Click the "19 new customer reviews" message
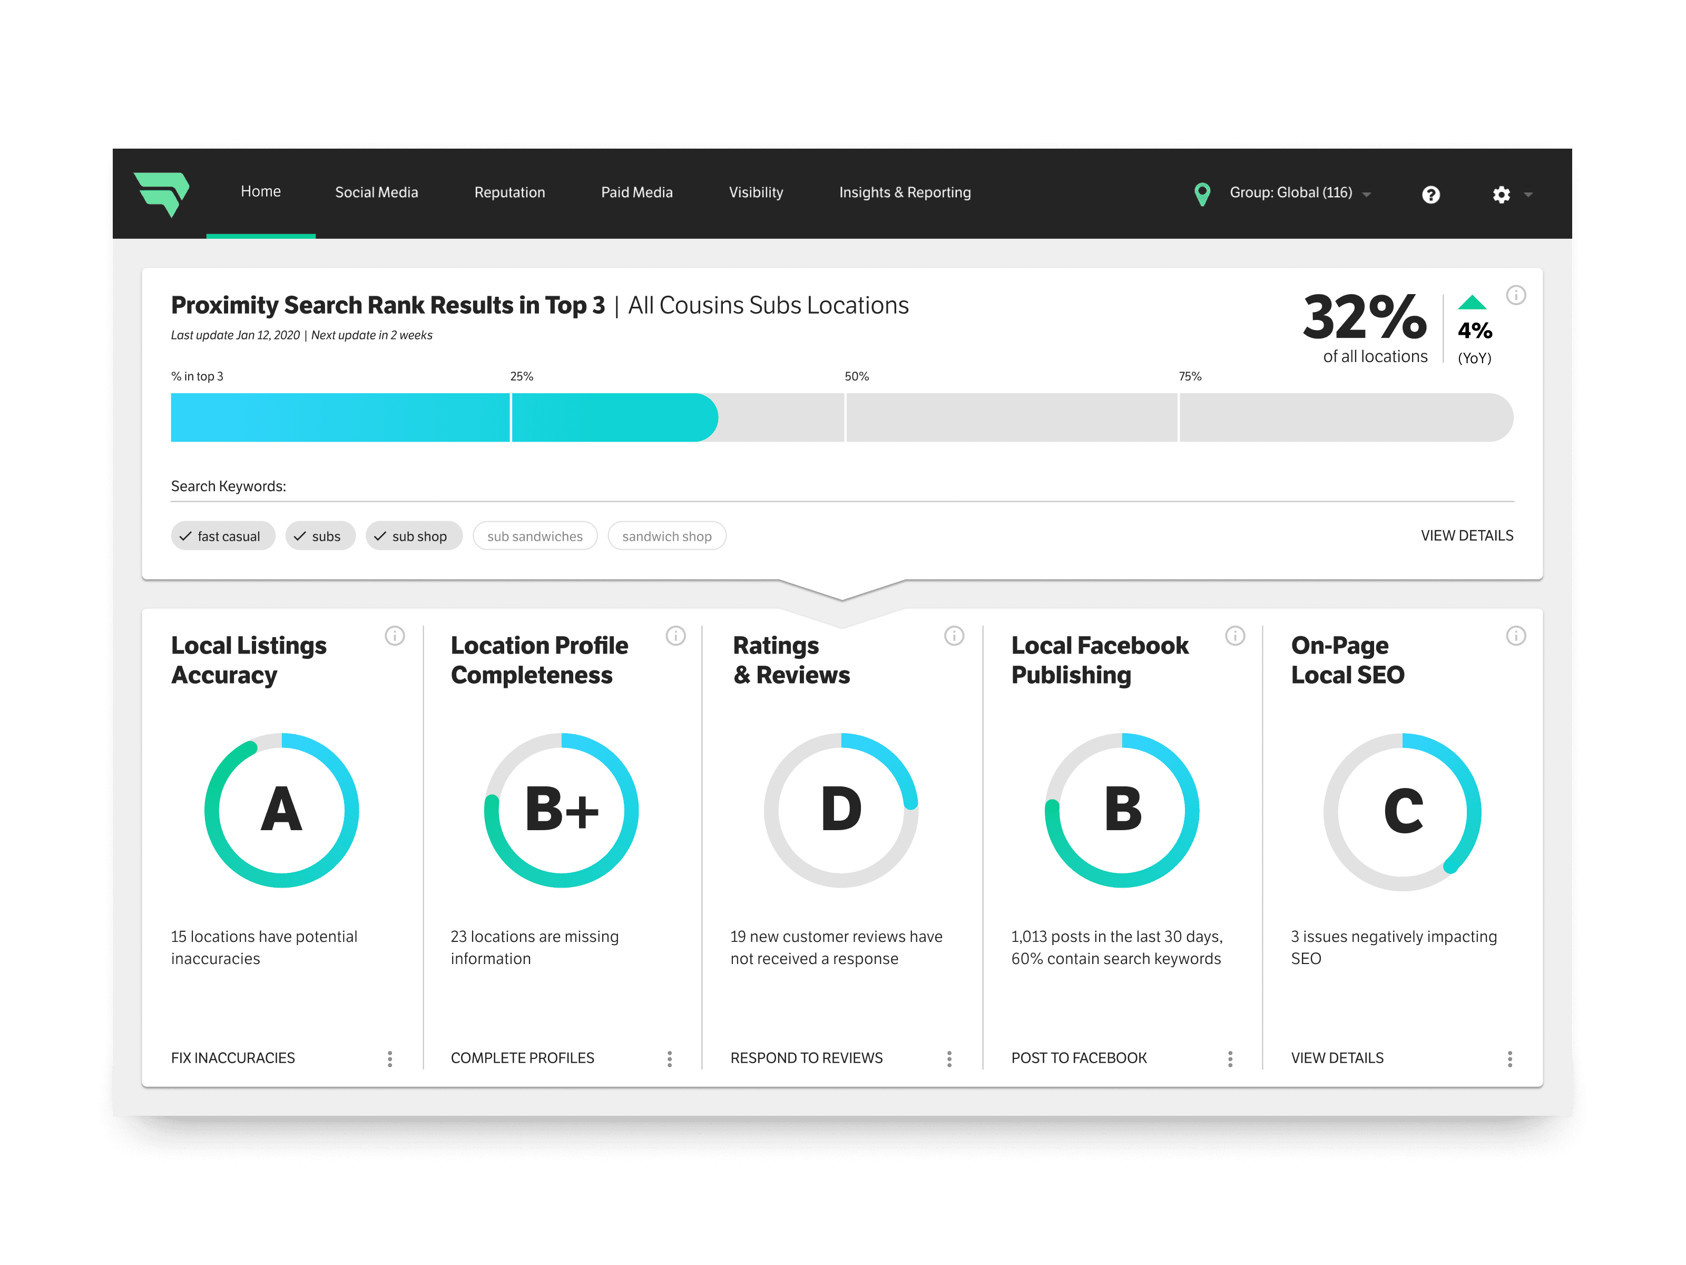Image resolution: width=1686 pixels, height=1265 pixels. coord(836,947)
